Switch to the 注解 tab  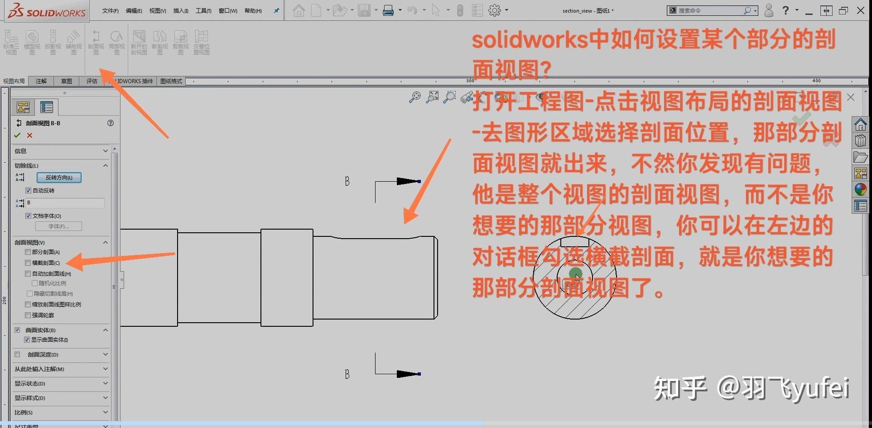[41, 81]
